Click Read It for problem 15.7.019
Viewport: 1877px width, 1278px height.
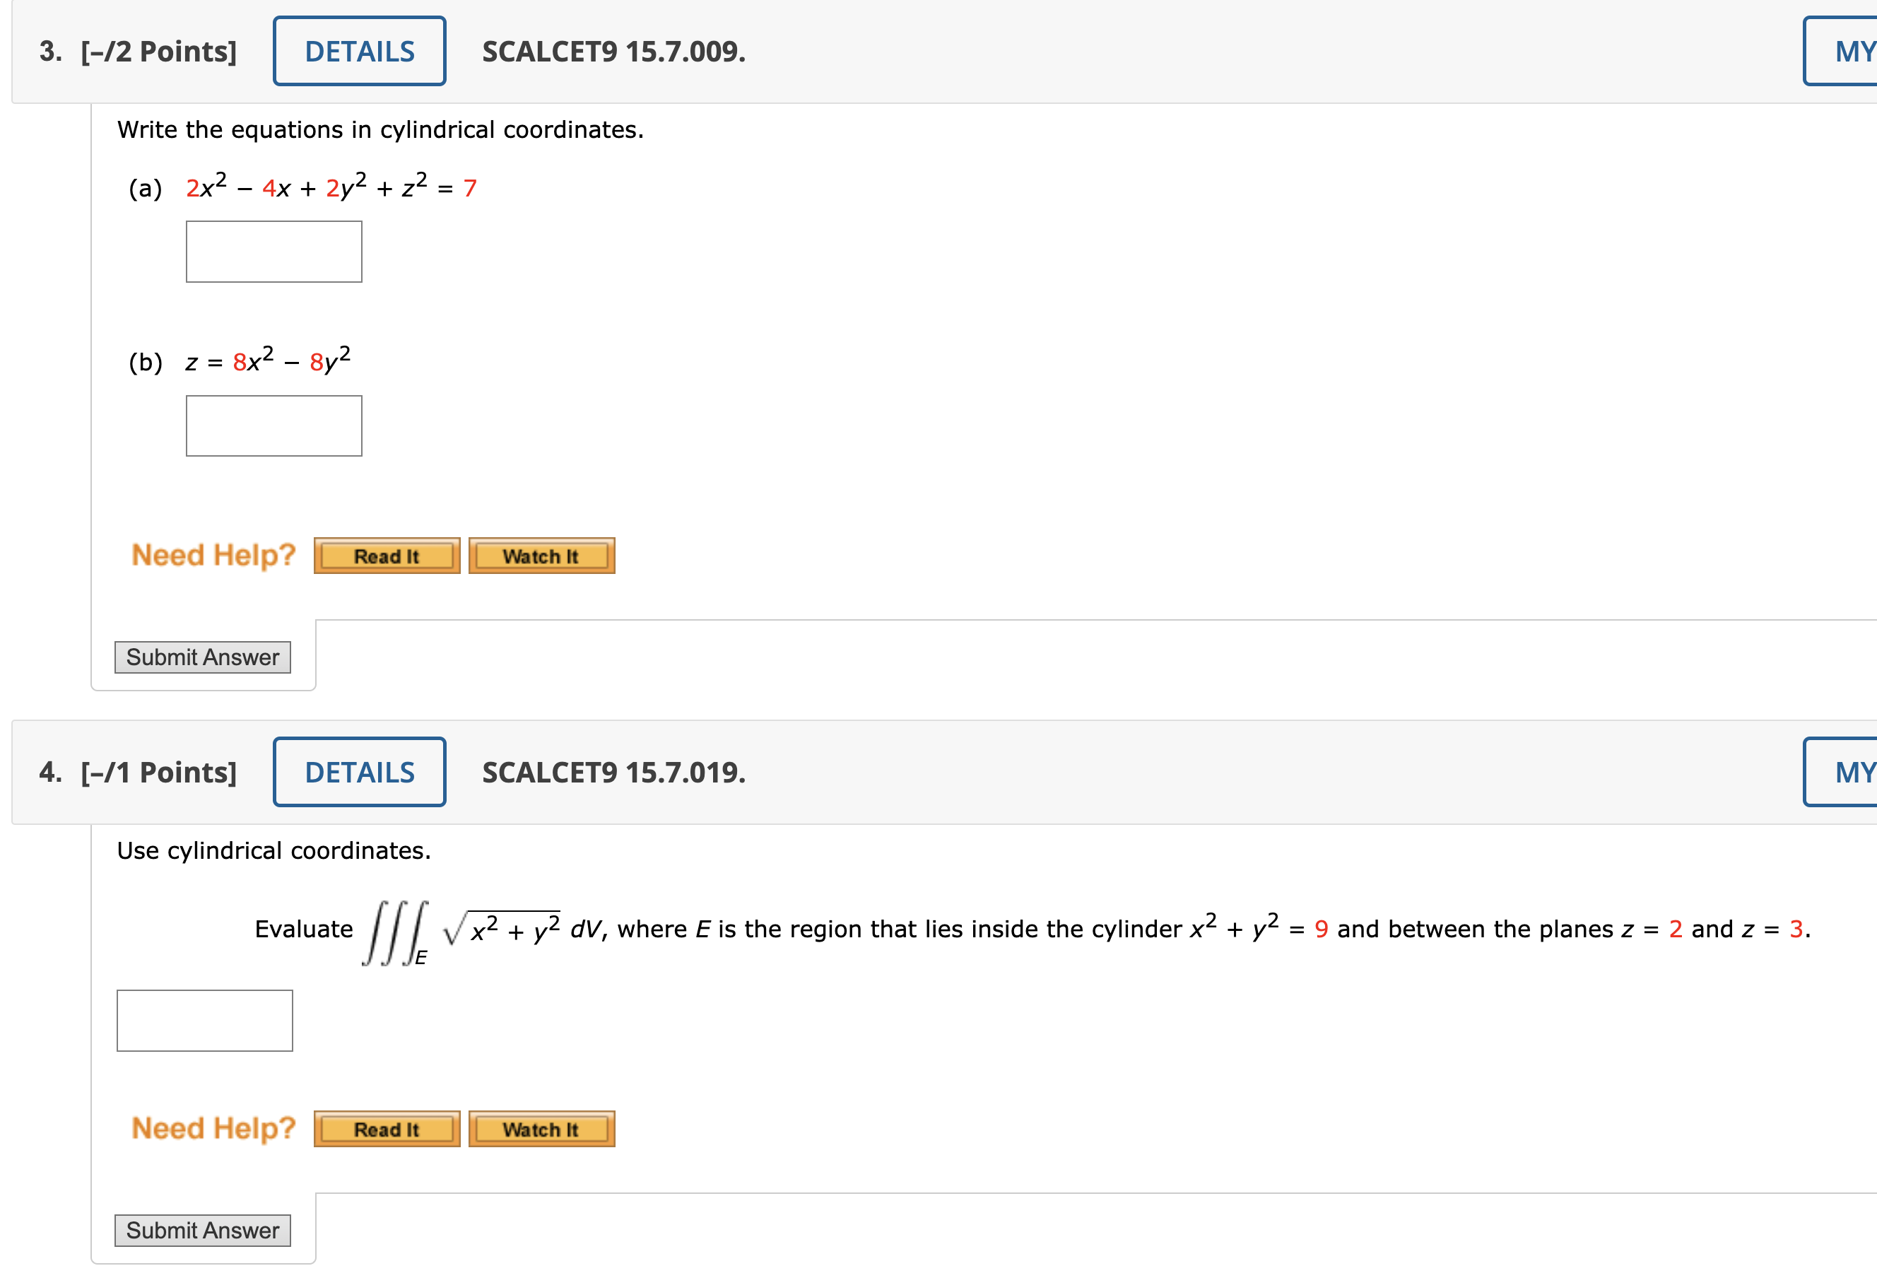coord(386,1129)
